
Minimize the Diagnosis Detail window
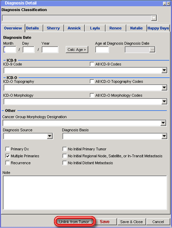point(165,4)
